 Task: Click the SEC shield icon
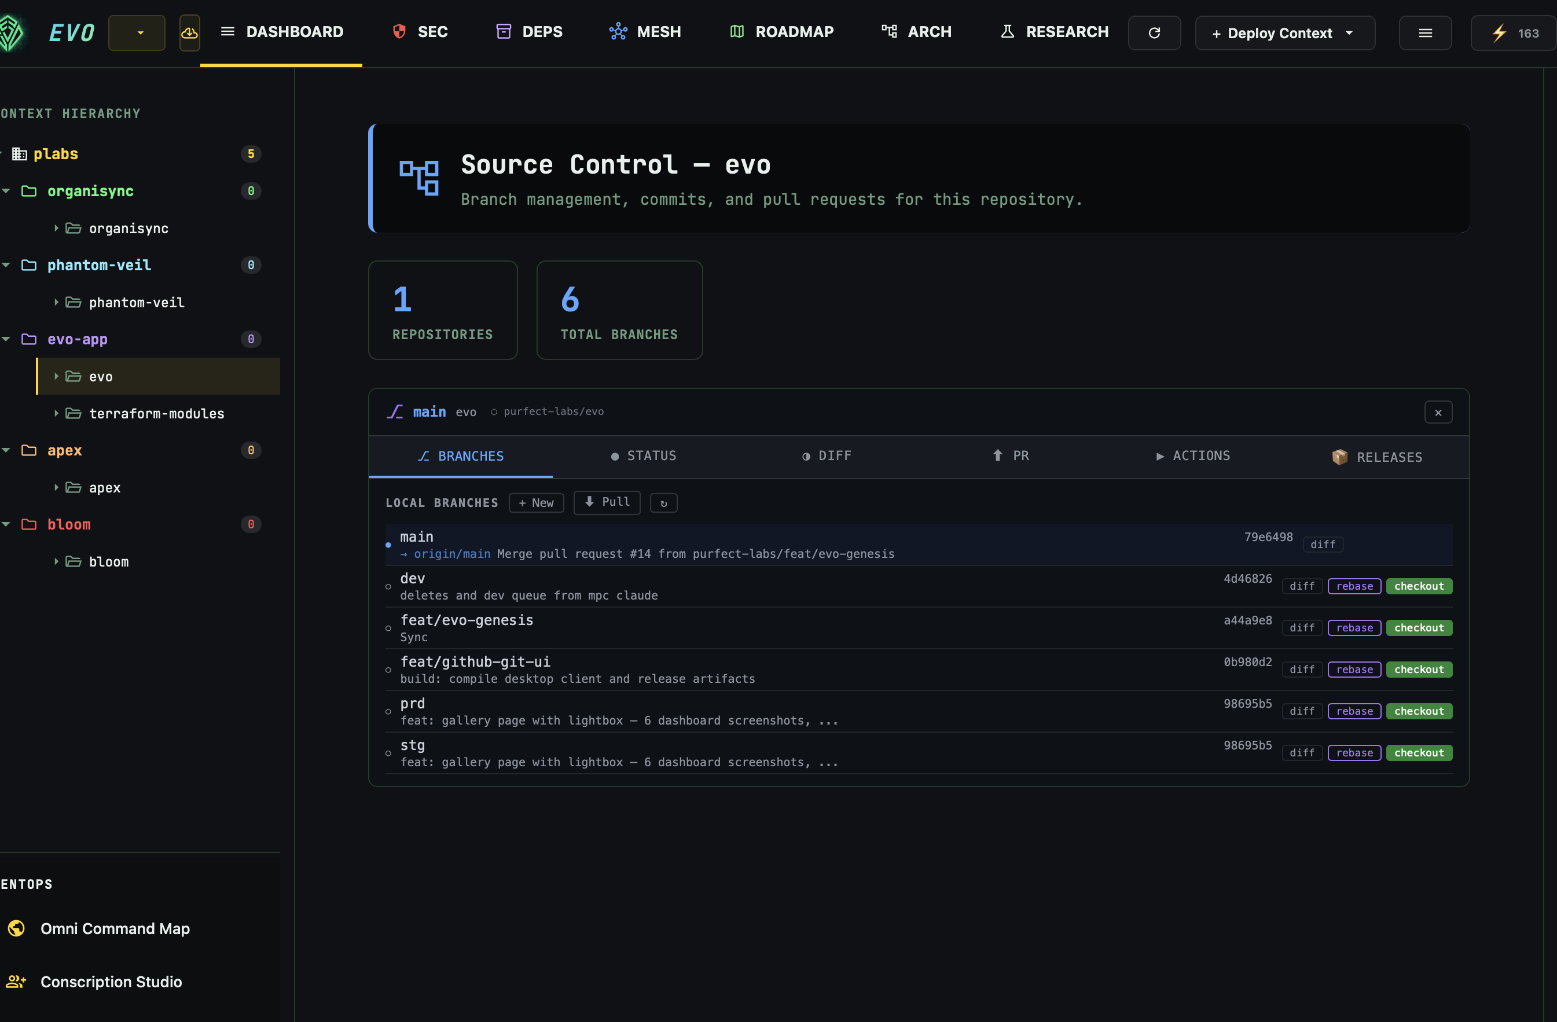[x=399, y=31]
